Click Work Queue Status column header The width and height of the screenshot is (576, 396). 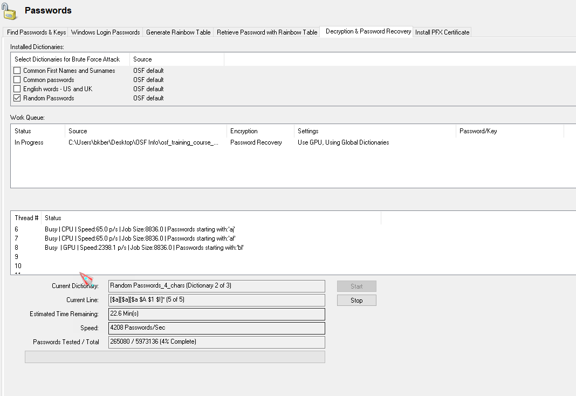(x=38, y=131)
